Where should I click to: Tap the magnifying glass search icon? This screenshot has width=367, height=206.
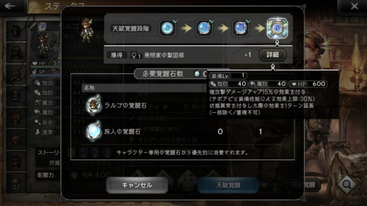tap(347, 185)
